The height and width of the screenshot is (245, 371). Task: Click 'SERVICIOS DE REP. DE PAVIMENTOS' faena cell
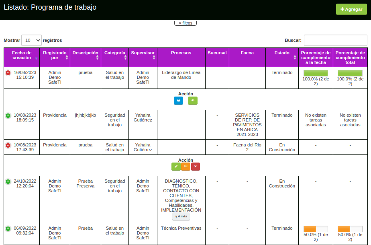coord(247,125)
